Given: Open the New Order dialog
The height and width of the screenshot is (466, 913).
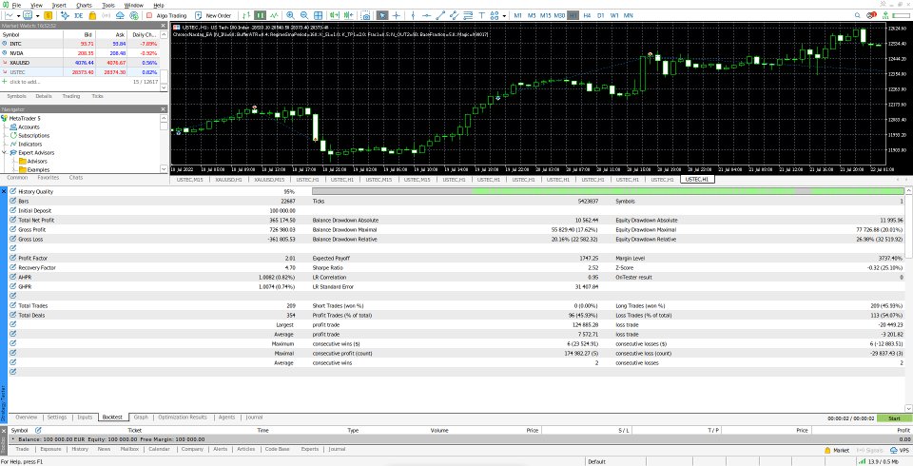Looking at the screenshot, I should coord(214,16).
